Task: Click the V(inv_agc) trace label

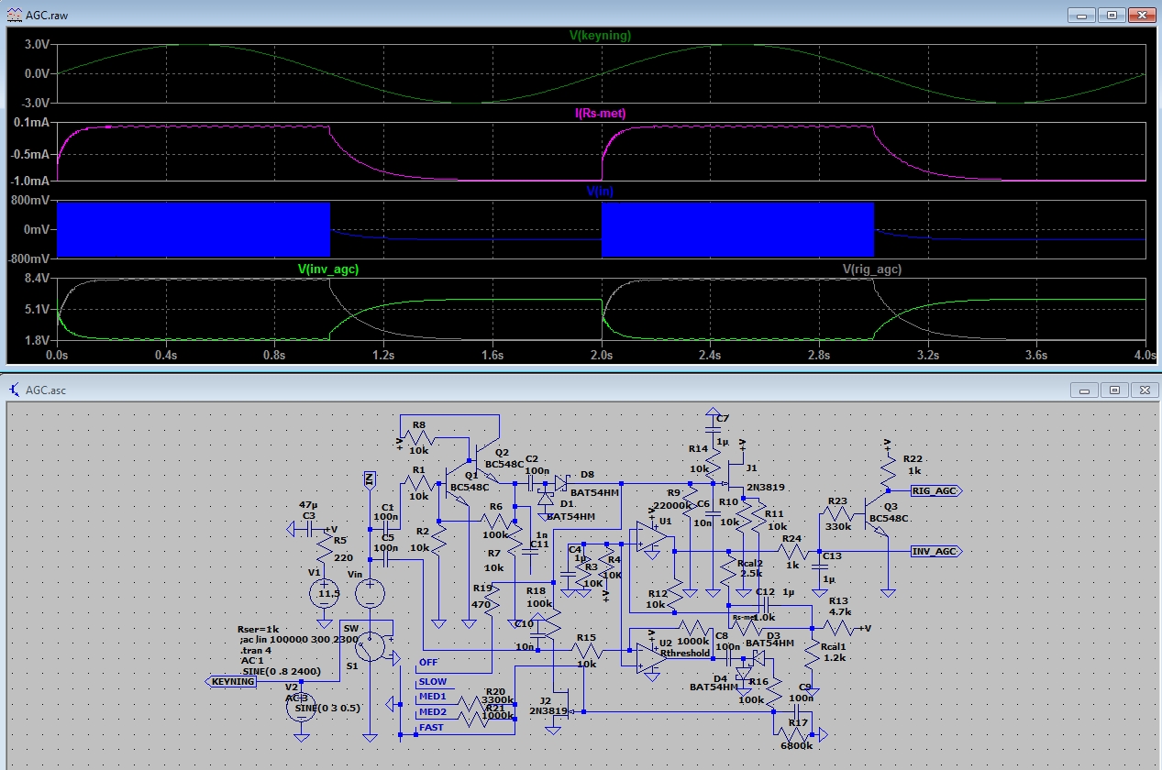Action: coord(327,269)
